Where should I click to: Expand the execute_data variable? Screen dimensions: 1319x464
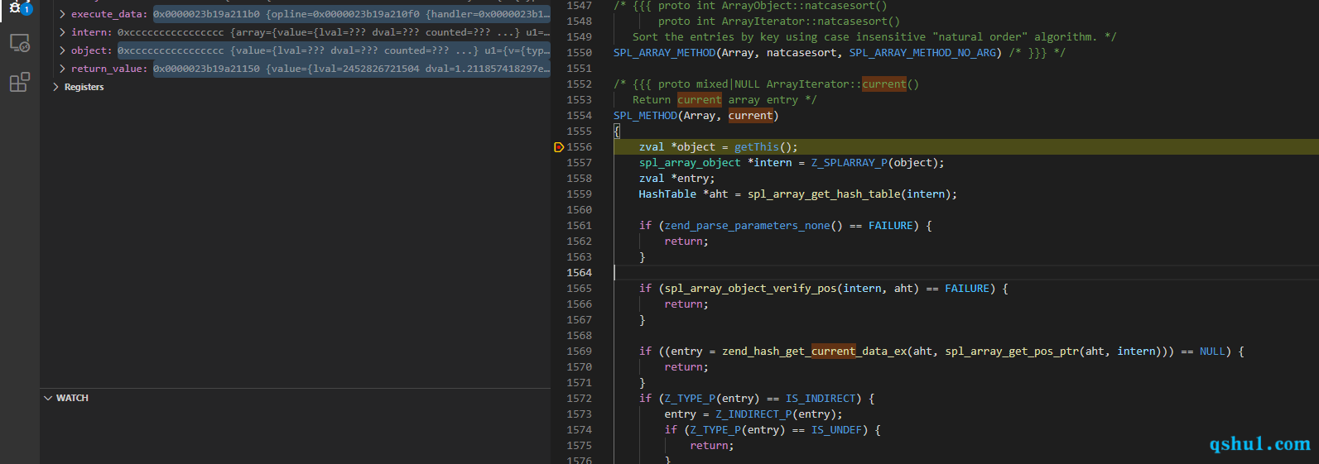pyautogui.click(x=63, y=14)
